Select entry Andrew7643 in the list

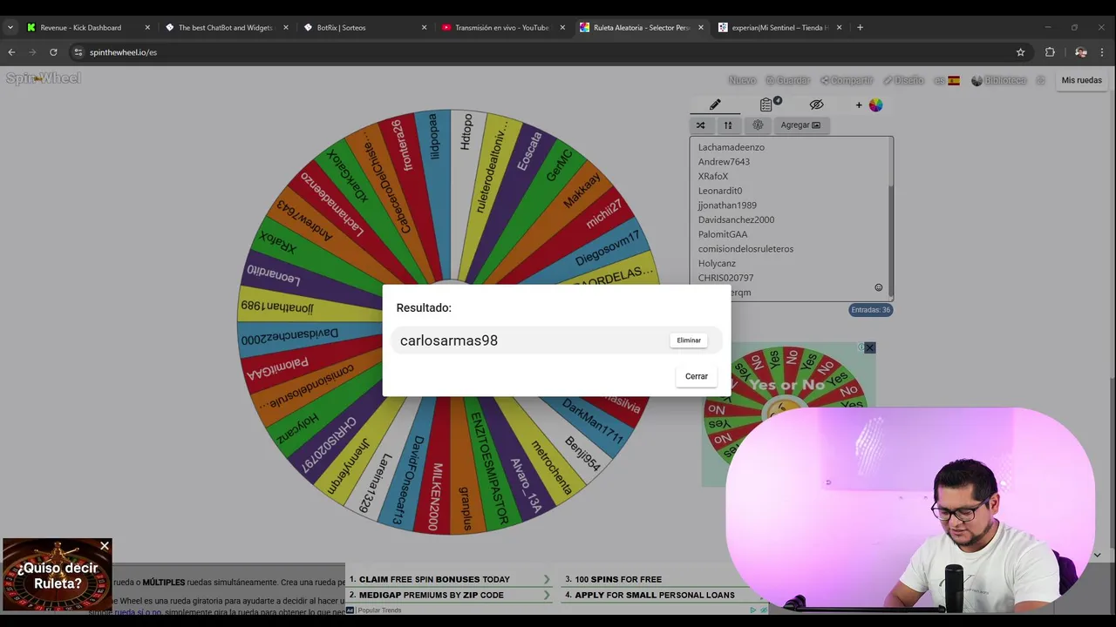click(x=724, y=162)
